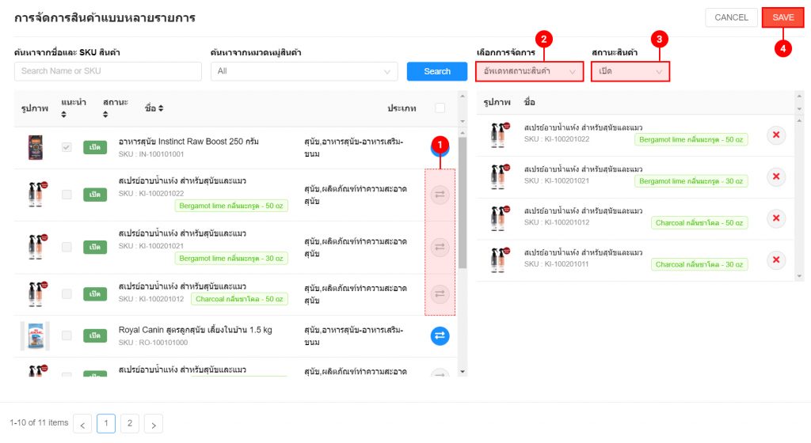This screenshot has width=811, height=443.
Task: Toggle recommend checkbox for Instinct Raw Boost
Action: 67,148
